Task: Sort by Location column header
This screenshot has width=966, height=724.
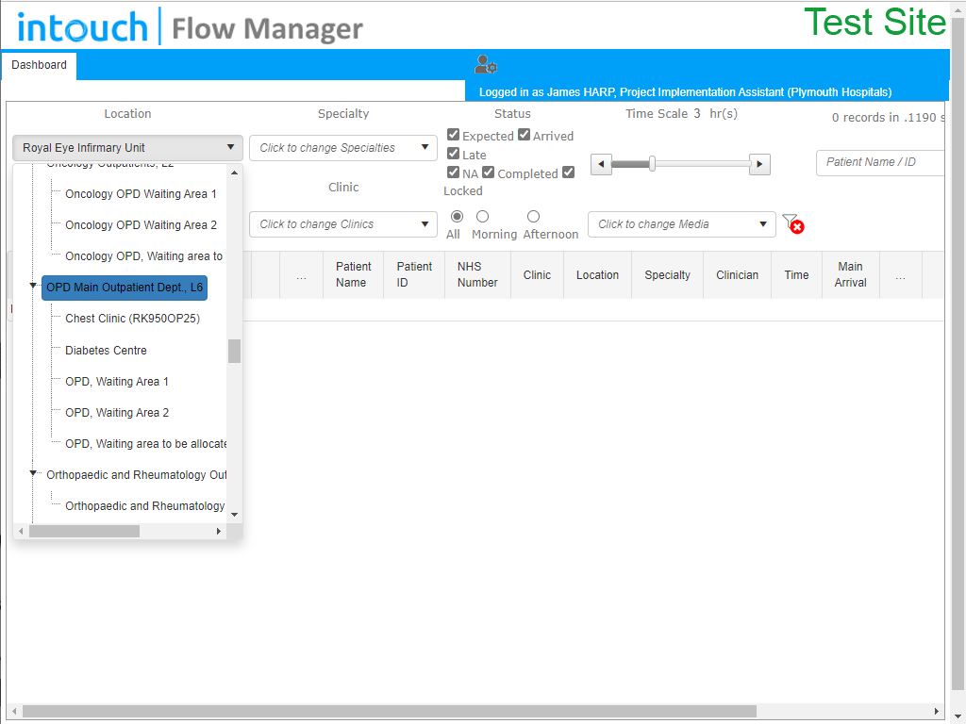Action: point(597,275)
